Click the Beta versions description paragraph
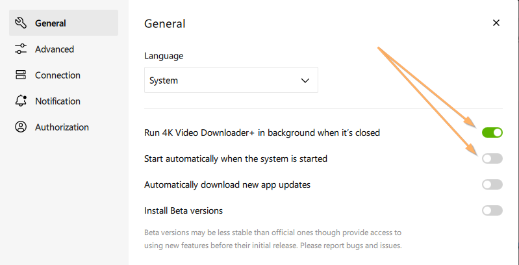 (x=273, y=239)
